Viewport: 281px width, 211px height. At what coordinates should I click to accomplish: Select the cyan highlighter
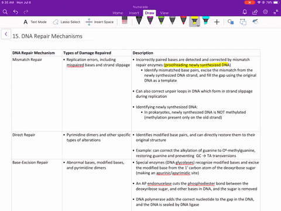pos(205,21)
